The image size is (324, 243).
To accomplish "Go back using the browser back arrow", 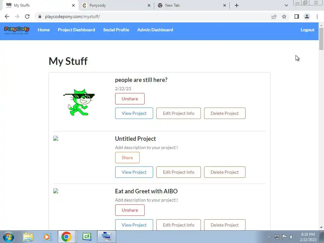I will point(7,16).
